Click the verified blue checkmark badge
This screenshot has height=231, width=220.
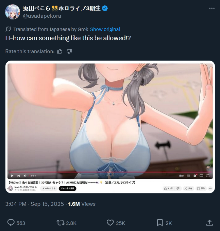105,9
